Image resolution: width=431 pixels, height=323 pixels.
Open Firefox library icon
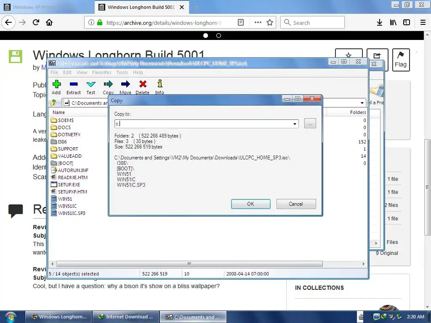[x=393, y=23]
